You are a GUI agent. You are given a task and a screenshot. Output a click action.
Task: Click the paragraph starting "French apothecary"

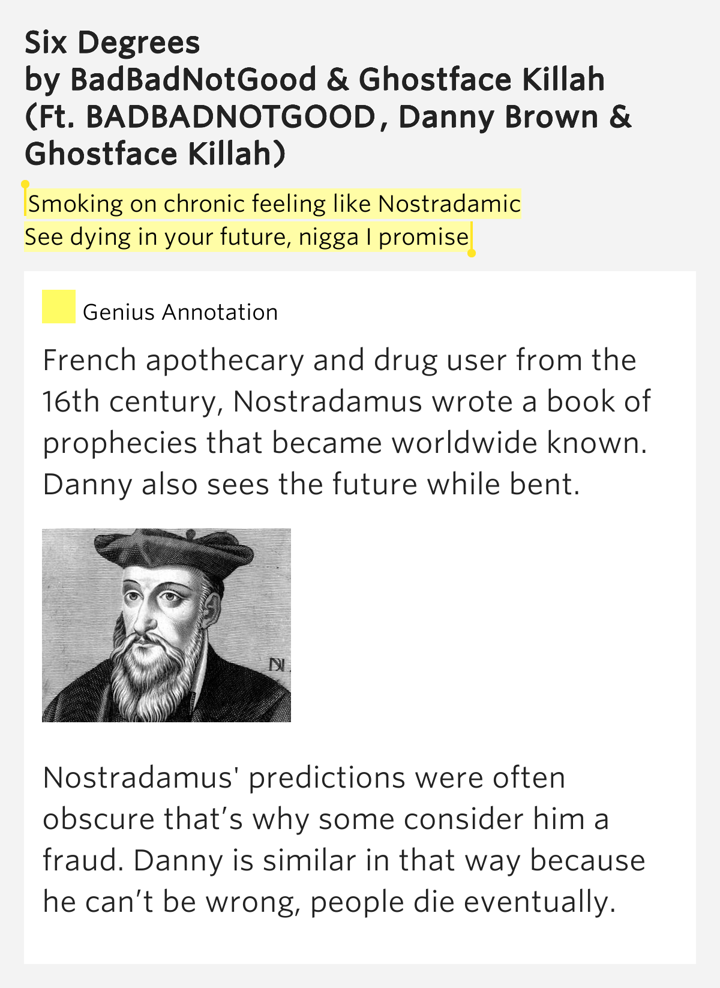346,422
